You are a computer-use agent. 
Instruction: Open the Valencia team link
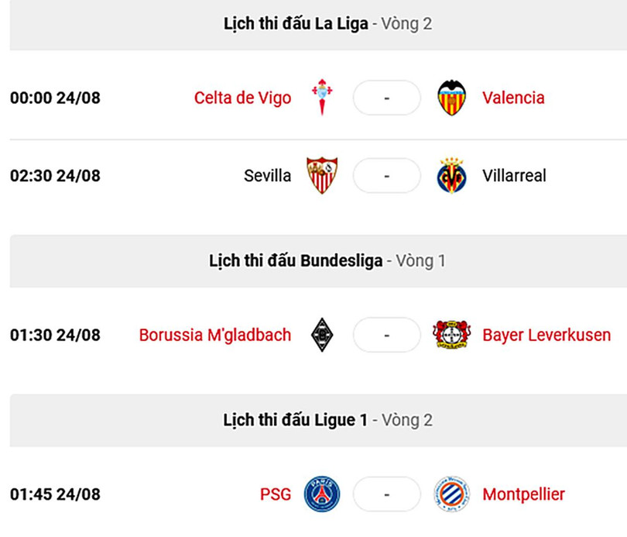[x=513, y=98]
